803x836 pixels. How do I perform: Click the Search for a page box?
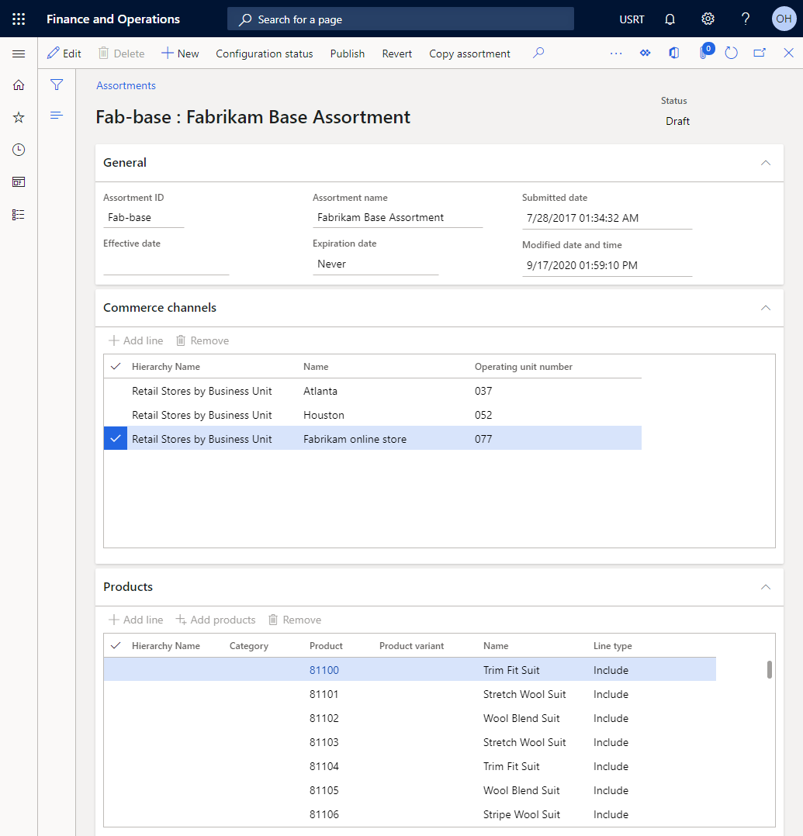(x=400, y=19)
